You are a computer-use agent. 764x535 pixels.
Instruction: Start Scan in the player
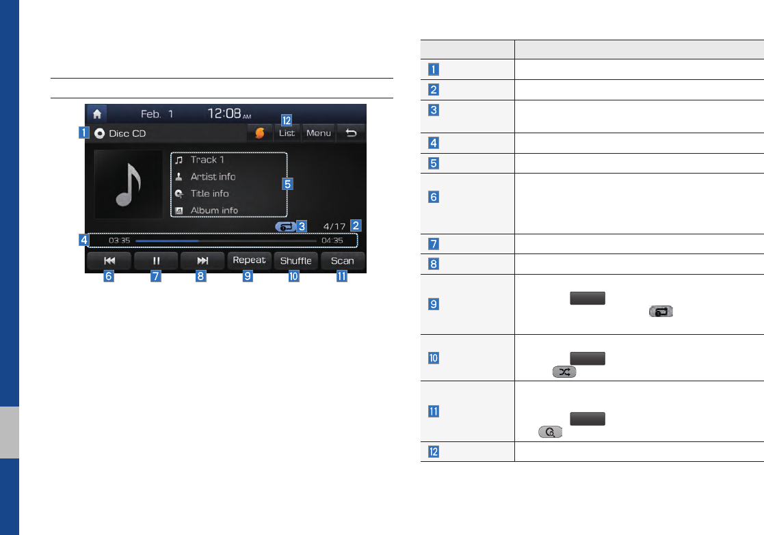coord(343,261)
